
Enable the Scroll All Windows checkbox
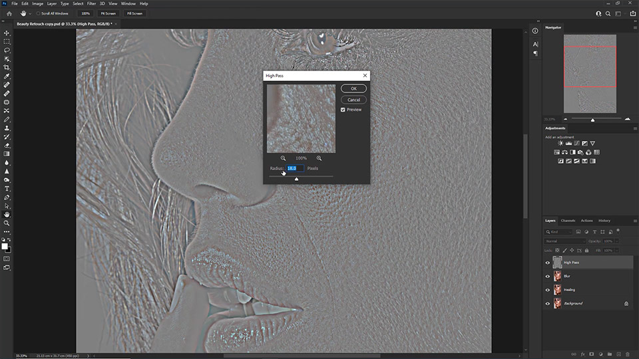(39, 13)
